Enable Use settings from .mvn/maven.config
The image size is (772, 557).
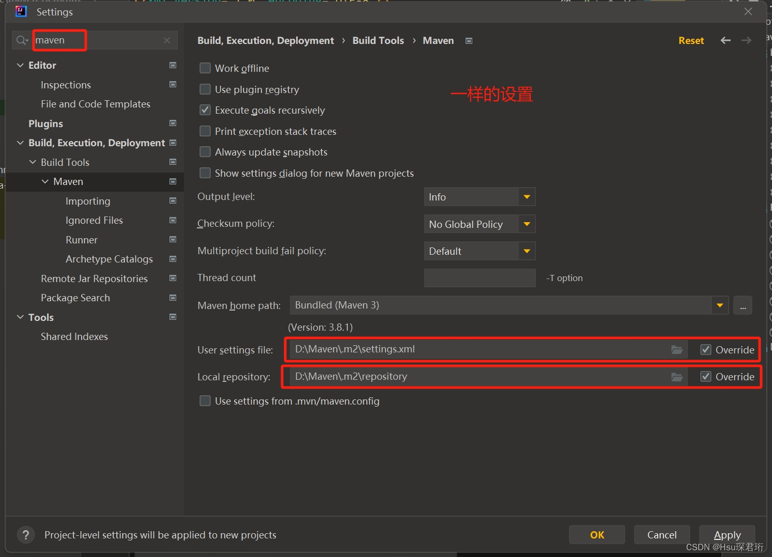point(205,401)
